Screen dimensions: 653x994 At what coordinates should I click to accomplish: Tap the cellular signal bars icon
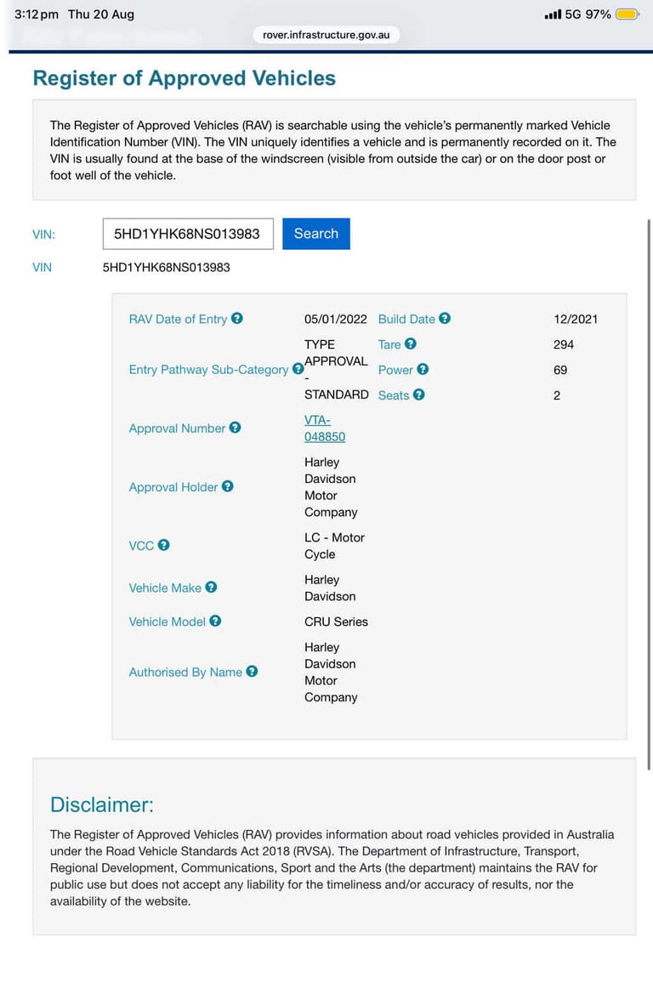tap(553, 14)
